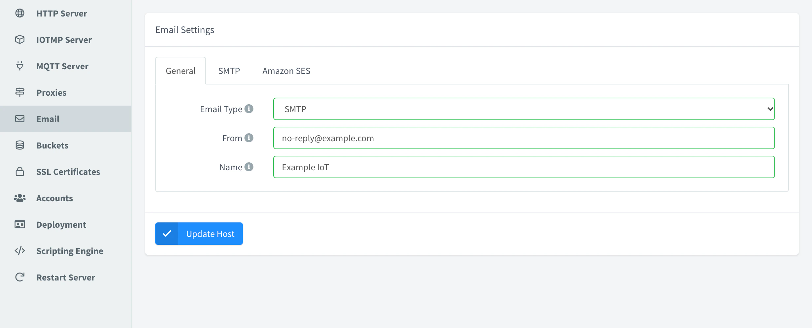Click the cube icon for IOTMP Server
This screenshot has height=328, width=812.
click(20, 40)
